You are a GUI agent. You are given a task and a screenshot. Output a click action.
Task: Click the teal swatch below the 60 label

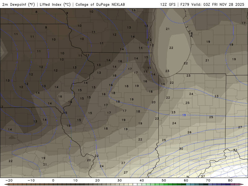pyautogui.click(x=188, y=184)
